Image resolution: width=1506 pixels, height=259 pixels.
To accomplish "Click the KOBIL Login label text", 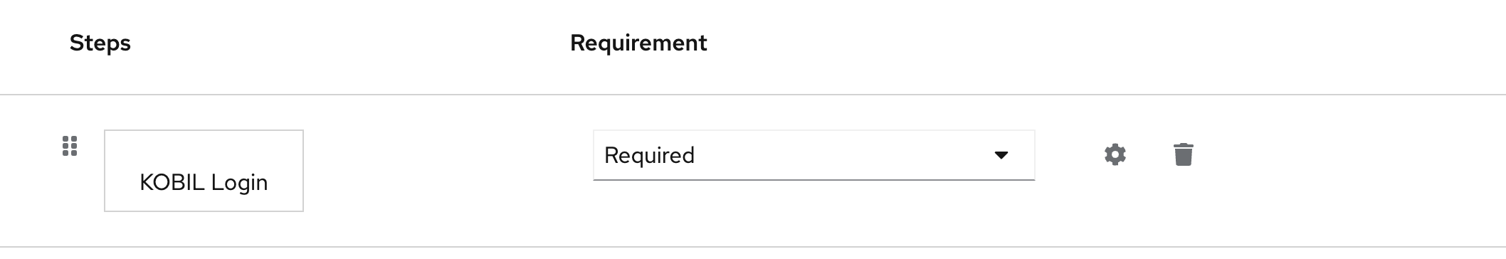I will [x=204, y=182].
